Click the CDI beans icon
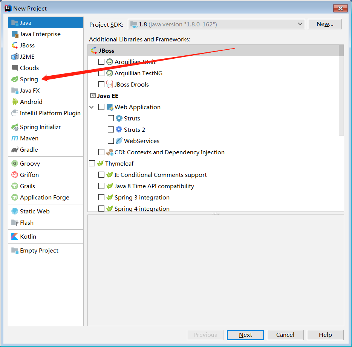This screenshot has height=347, width=352. coord(110,152)
